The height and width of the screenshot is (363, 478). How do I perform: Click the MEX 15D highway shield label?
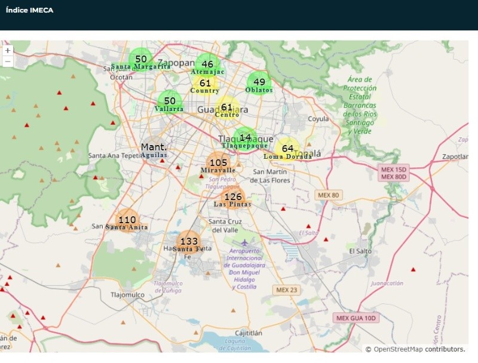(x=393, y=170)
